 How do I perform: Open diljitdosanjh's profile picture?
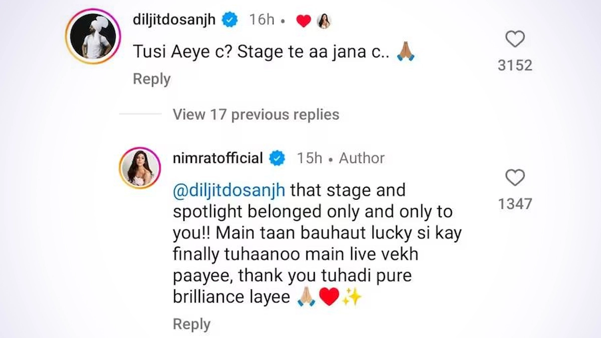(93, 37)
